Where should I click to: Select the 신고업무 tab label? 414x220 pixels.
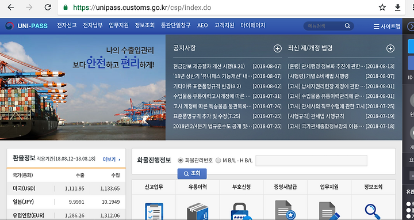click(x=154, y=187)
